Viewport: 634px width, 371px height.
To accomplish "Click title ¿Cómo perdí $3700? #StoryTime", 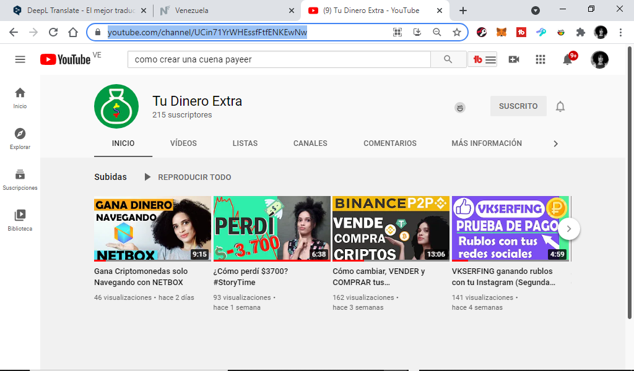I will 251,276.
